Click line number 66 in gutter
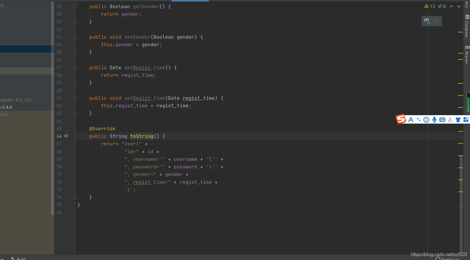The image size is (470, 260). 59,136
